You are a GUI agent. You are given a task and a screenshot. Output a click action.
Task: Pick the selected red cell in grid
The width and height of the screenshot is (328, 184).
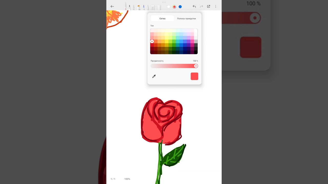click(152, 41)
